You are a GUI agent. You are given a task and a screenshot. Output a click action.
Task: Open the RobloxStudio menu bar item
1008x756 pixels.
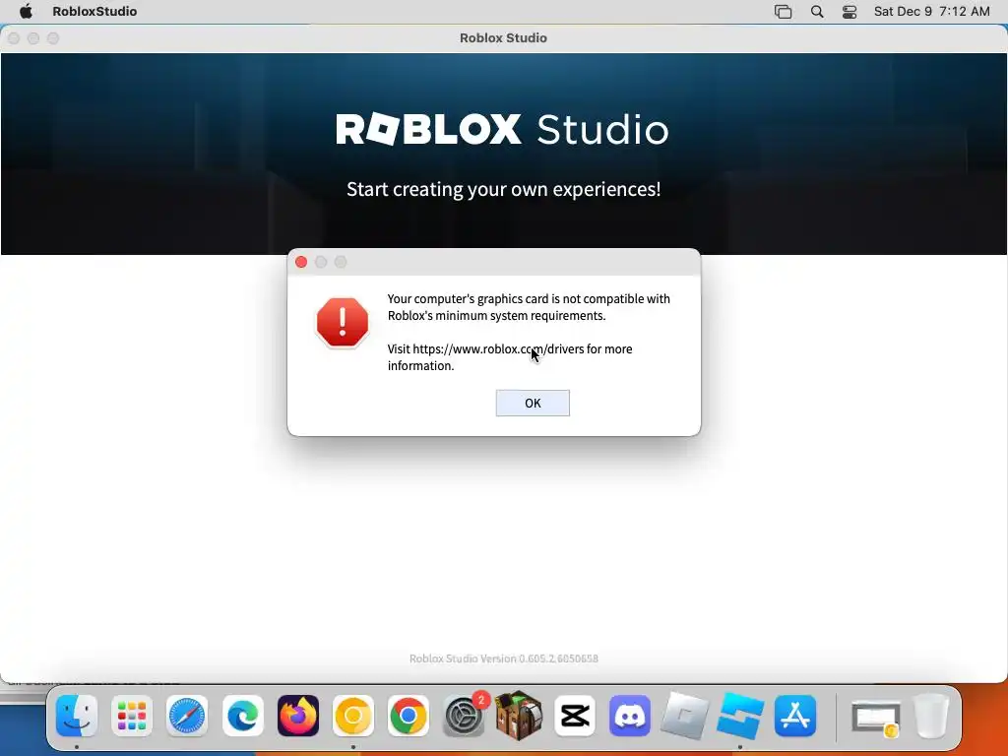tap(94, 11)
